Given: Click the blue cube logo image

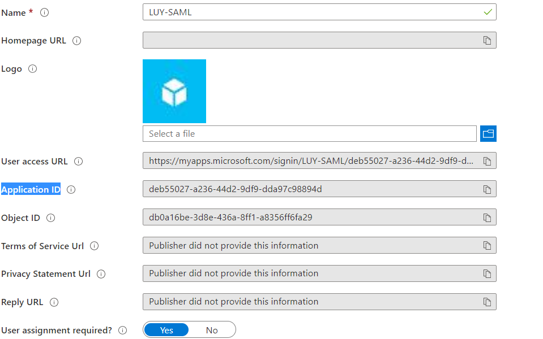Looking at the screenshot, I should (174, 91).
